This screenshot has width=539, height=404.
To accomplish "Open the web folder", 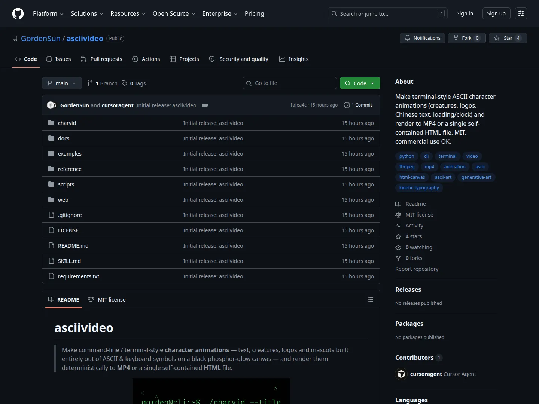I will point(63,199).
